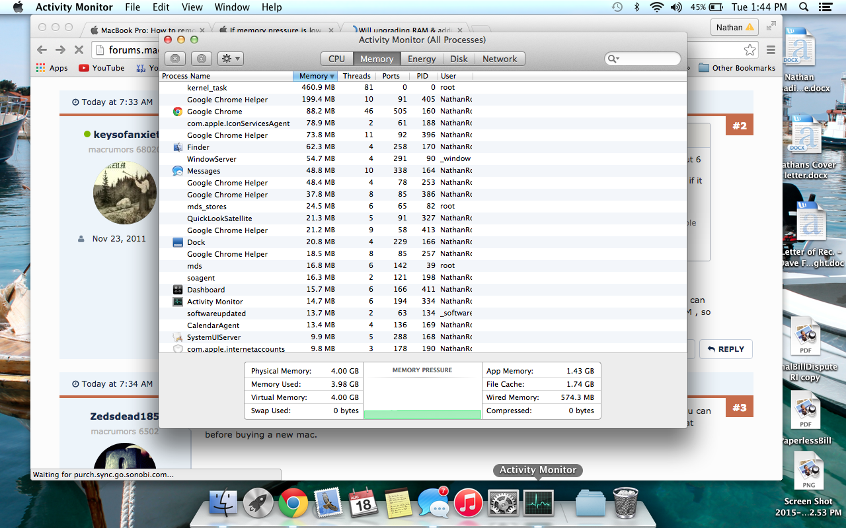Sort by User column header
The height and width of the screenshot is (528, 846).
coord(455,76)
